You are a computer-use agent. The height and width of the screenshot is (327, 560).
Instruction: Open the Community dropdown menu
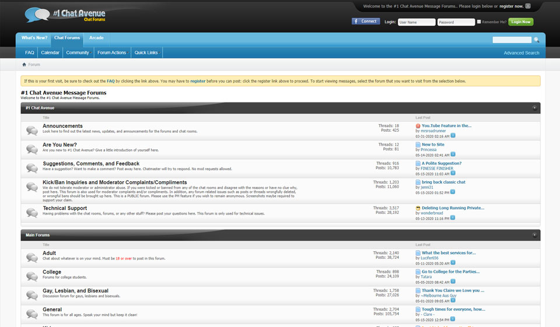tap(78, 52)
